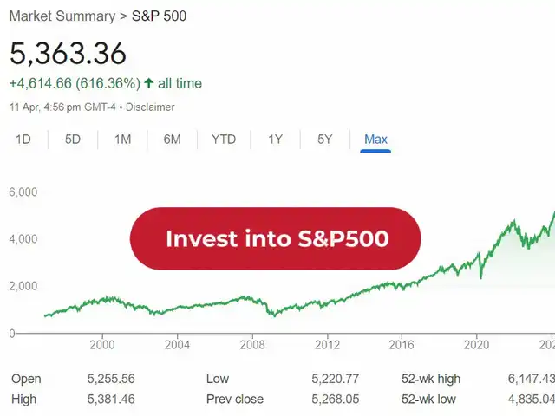Click the Invest into S&P500 button

[x=275, y=238]
